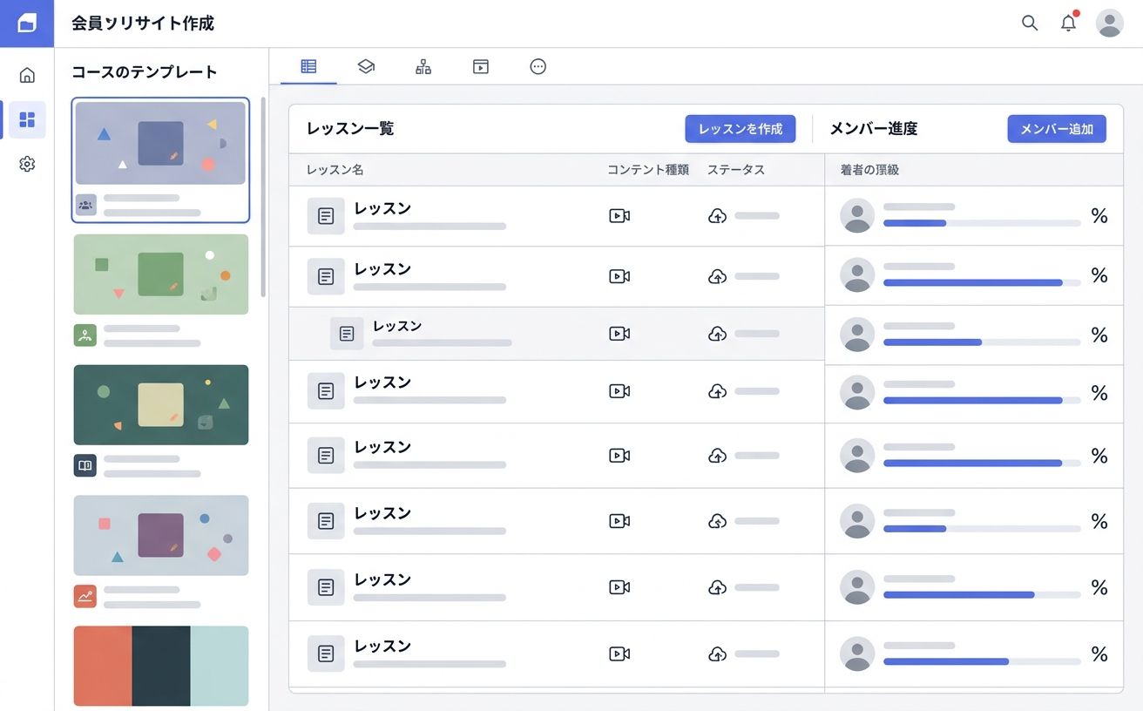The image size is (1143, 711).
Task: Click the green person icon under the light green template
Action: coord(85,335)
